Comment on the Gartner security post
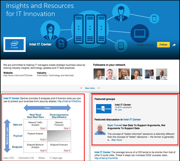This screenshot has height=161, width=180. (x=26, y=158)
